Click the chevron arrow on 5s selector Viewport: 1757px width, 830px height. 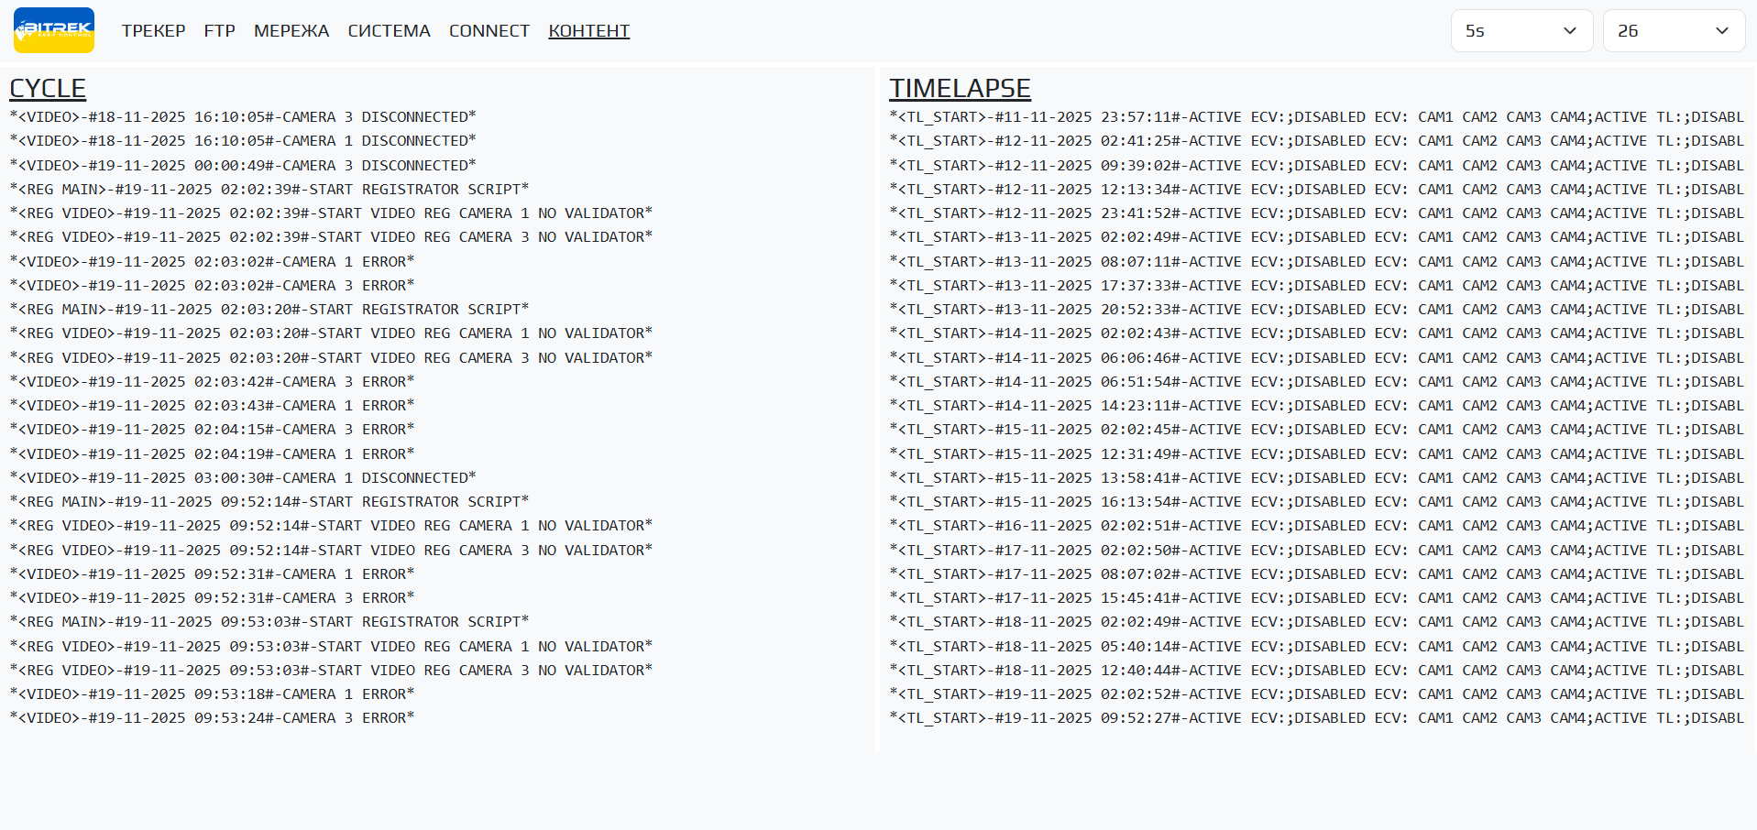tap(1570, 31)
